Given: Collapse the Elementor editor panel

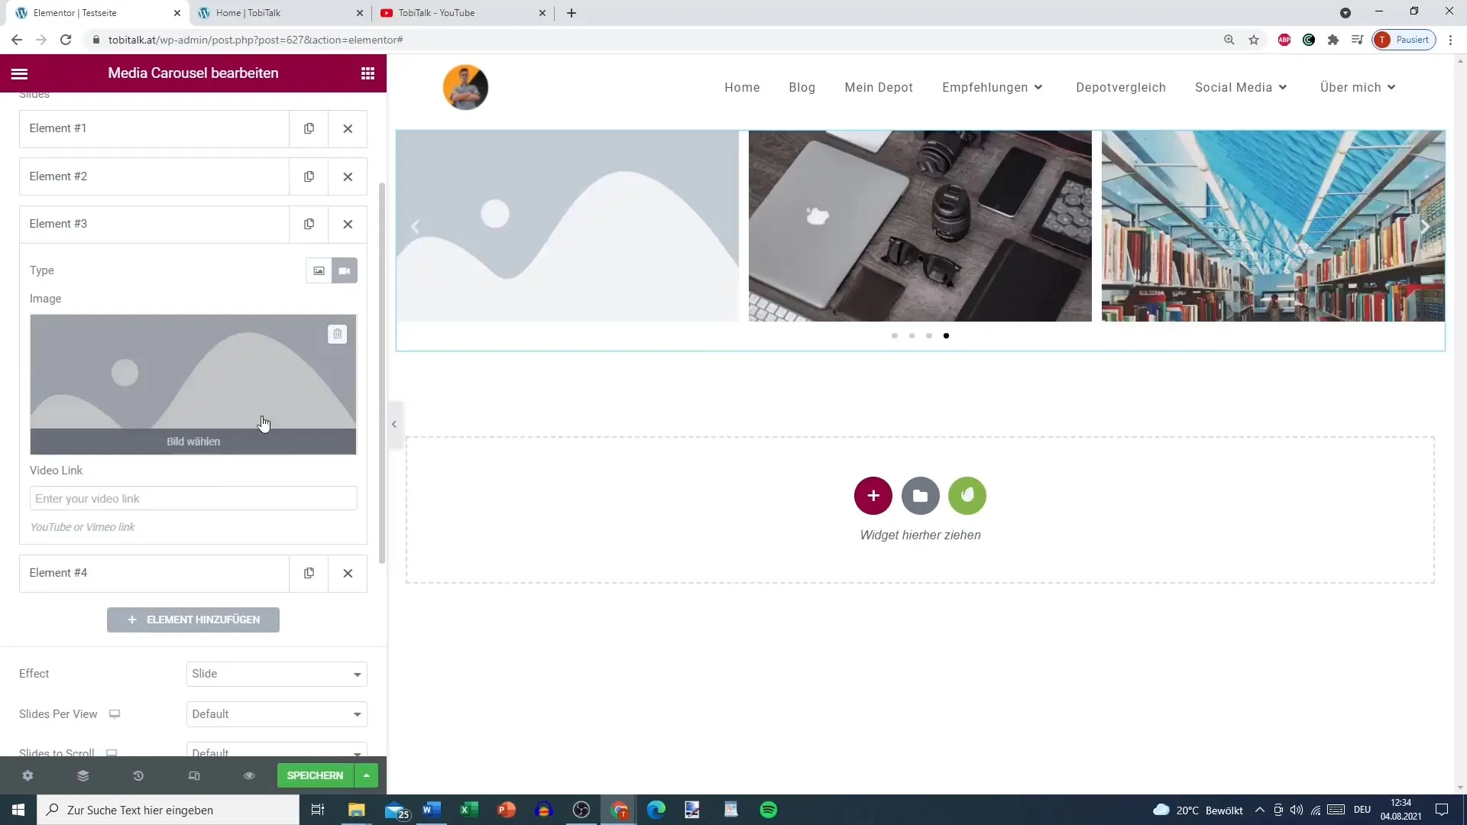Looking at the screenshot, I should pyautogui.click(x=394, y=424).
